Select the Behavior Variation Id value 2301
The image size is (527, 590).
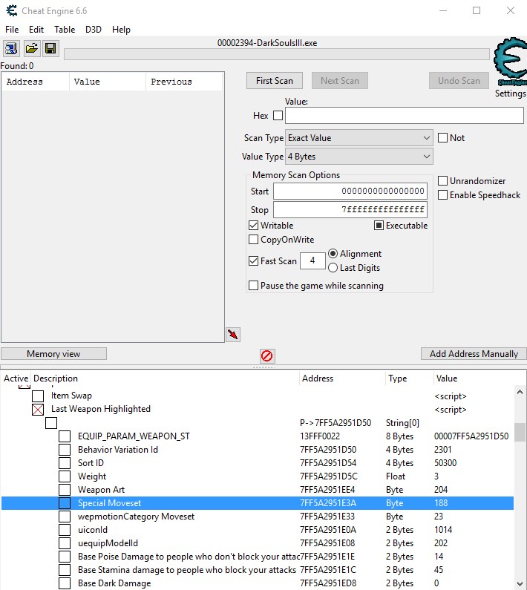tap(442, 450)
